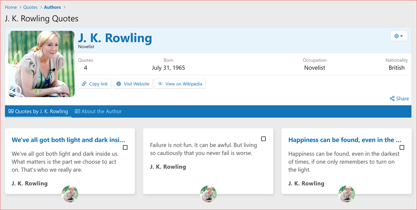Click the Share link

[x=399, y=98]
